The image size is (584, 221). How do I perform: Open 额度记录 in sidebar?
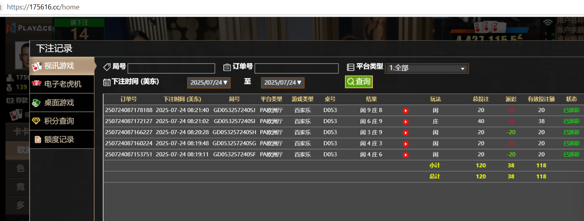[x=62, y=139]
